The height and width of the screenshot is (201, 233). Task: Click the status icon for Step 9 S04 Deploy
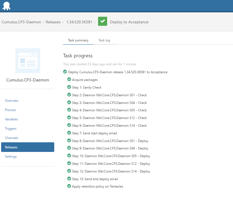[69, 148]
